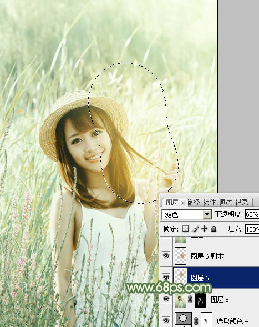Select the 选取颜色 4 adjustment layer icon
259x327 pixels.
pyautogui.click(x=184, y=319)
